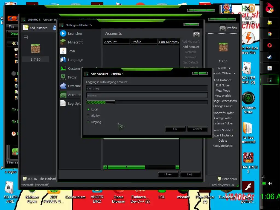Click View Mods in instance panel
This screenshot has height=210, width=280.
pos(223,91)
